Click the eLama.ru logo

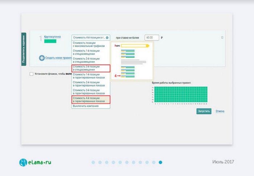point(35,162)
